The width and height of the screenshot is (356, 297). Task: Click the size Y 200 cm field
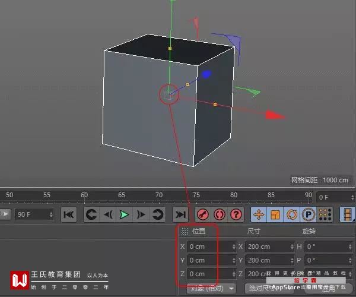point(270,260)
